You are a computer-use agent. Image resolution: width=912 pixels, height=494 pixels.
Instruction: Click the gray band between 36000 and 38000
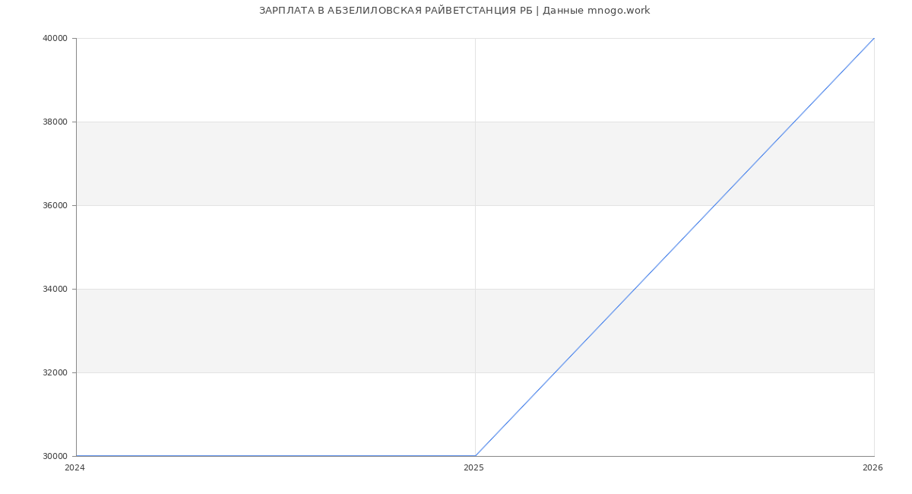304,163
